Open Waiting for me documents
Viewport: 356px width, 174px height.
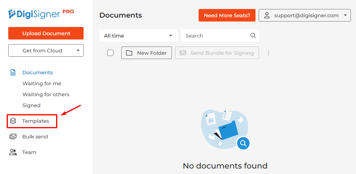click(x=42, y=83)
